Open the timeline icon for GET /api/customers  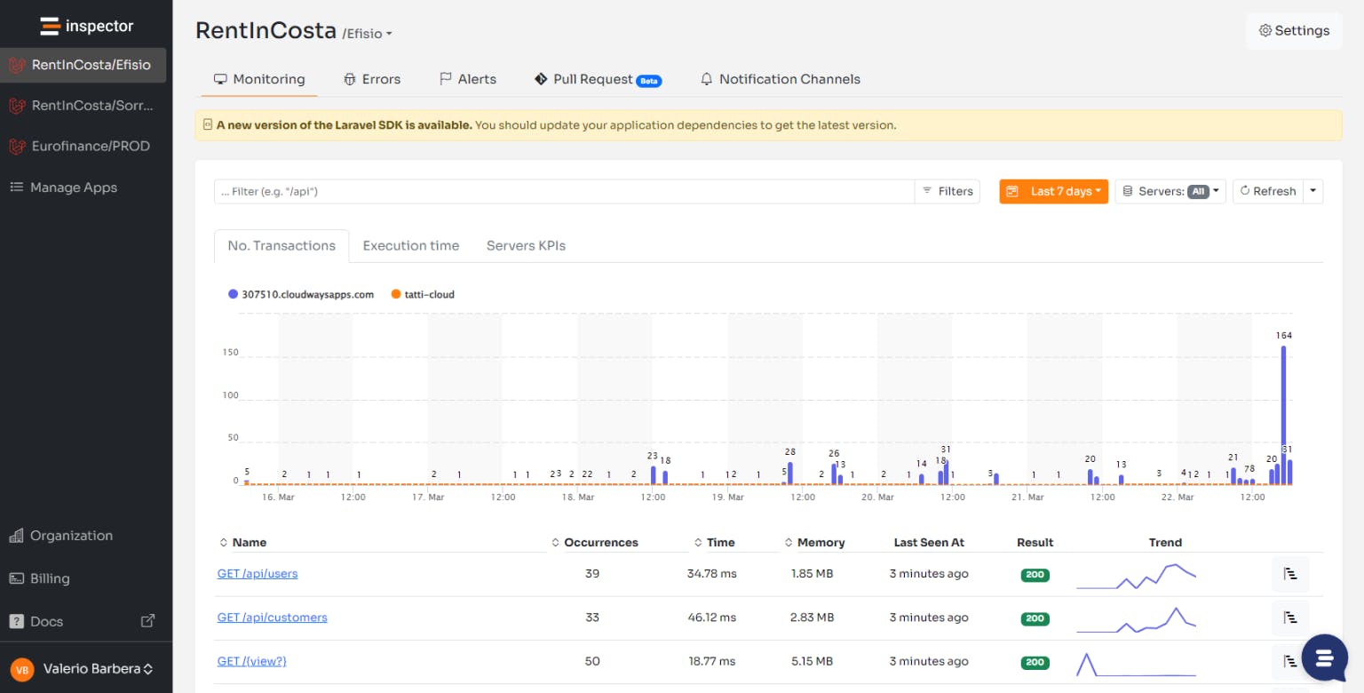point(1290,617)
